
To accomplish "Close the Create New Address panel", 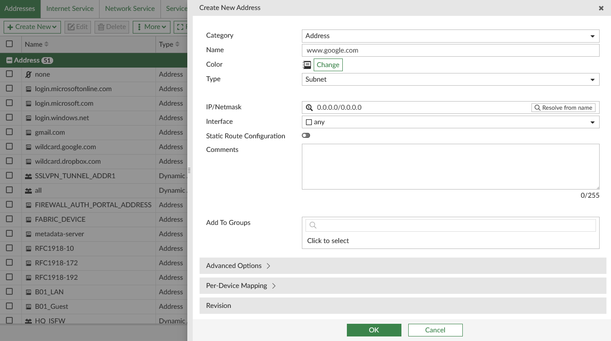I will pos(601,8).
